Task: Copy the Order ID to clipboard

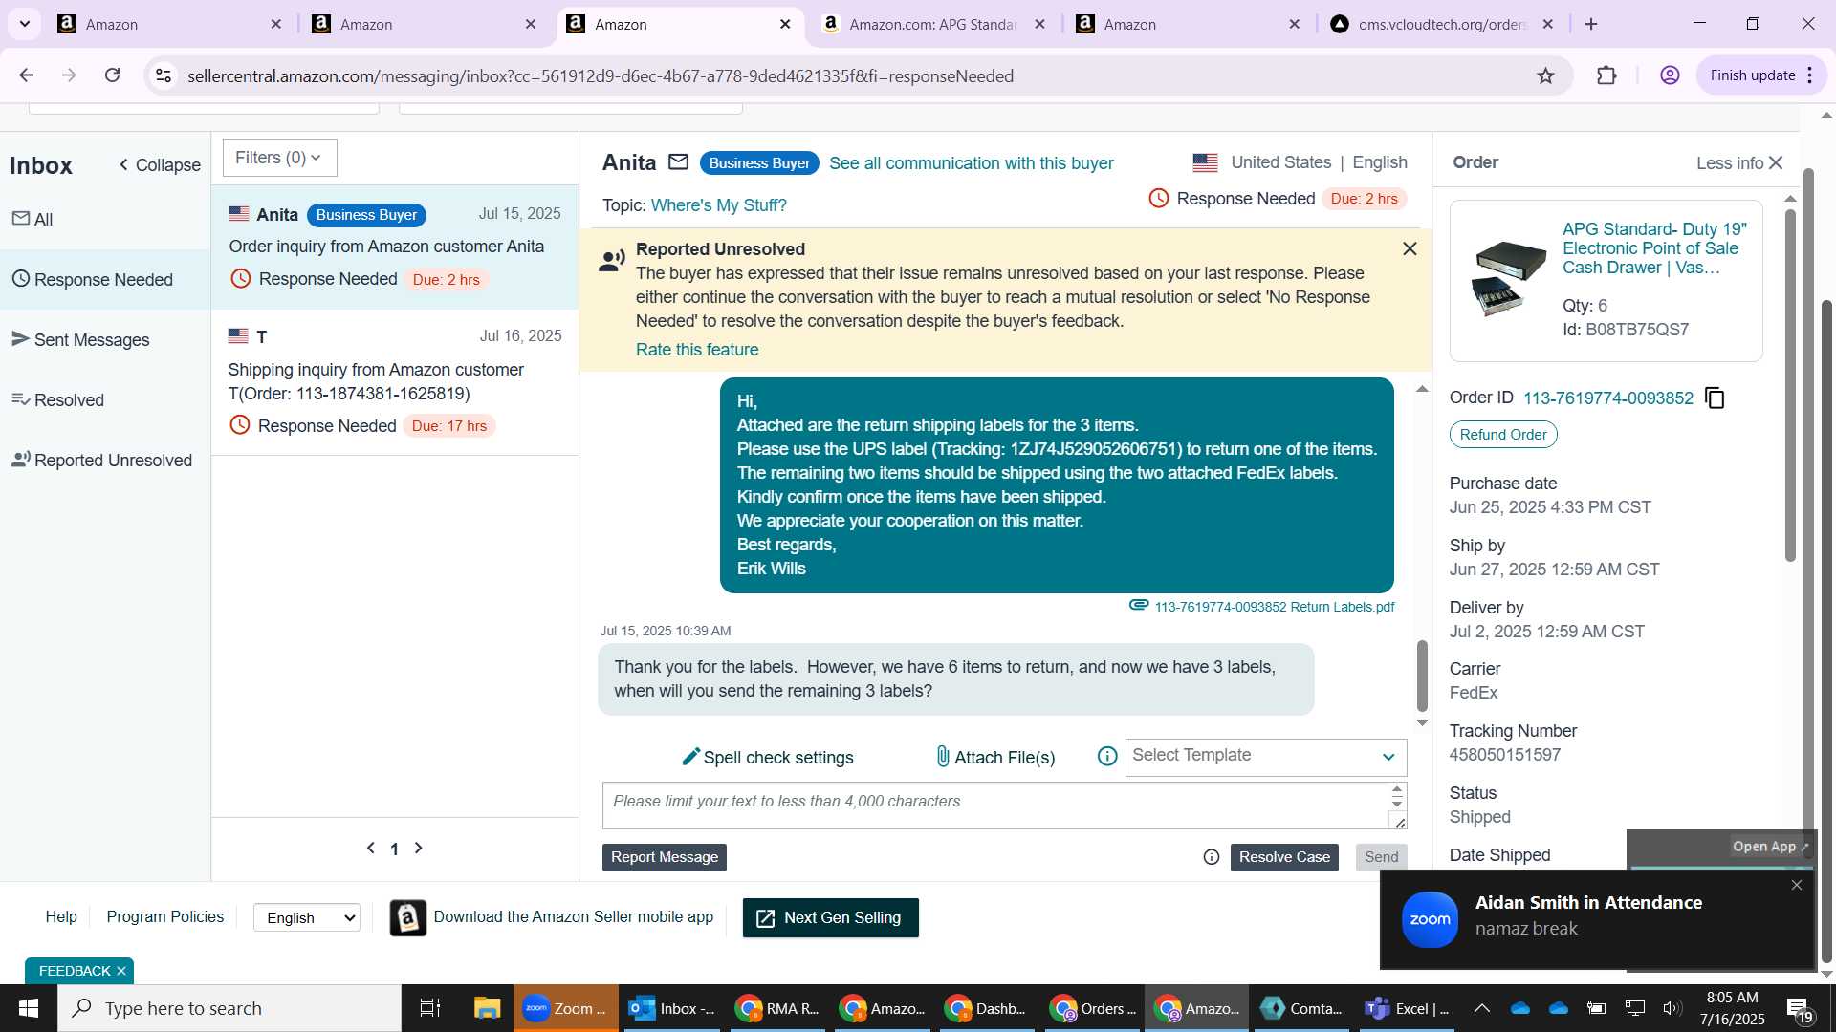Action: pos(1716,398)
